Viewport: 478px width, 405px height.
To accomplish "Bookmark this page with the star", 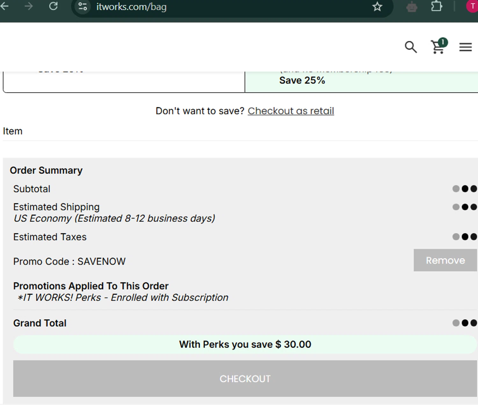I will click(377, 7).
